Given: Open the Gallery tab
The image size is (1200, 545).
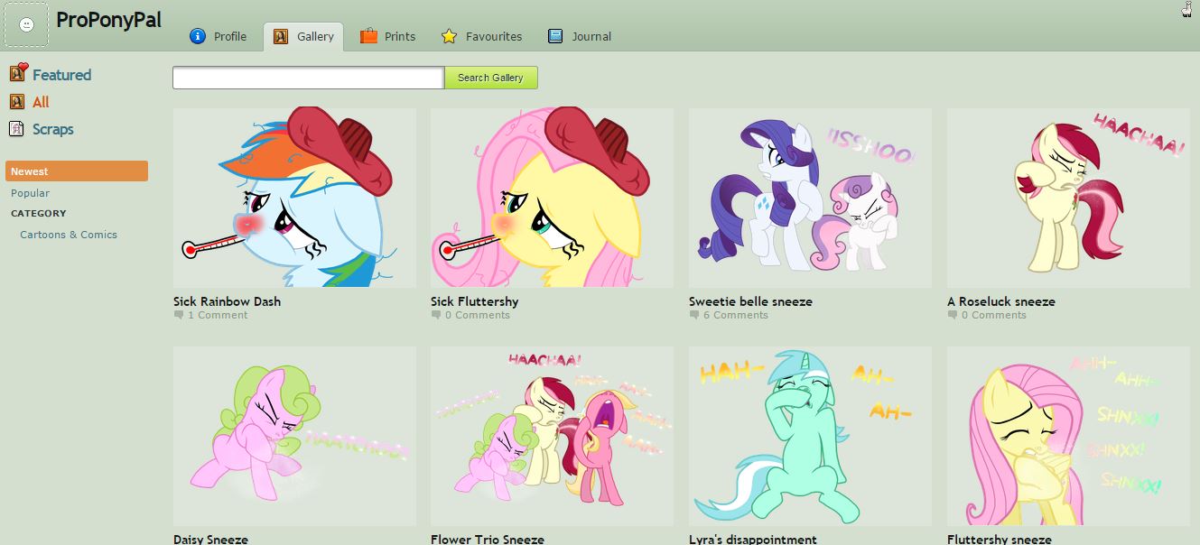Looking at the screenshot, I should tap(304, 37).
